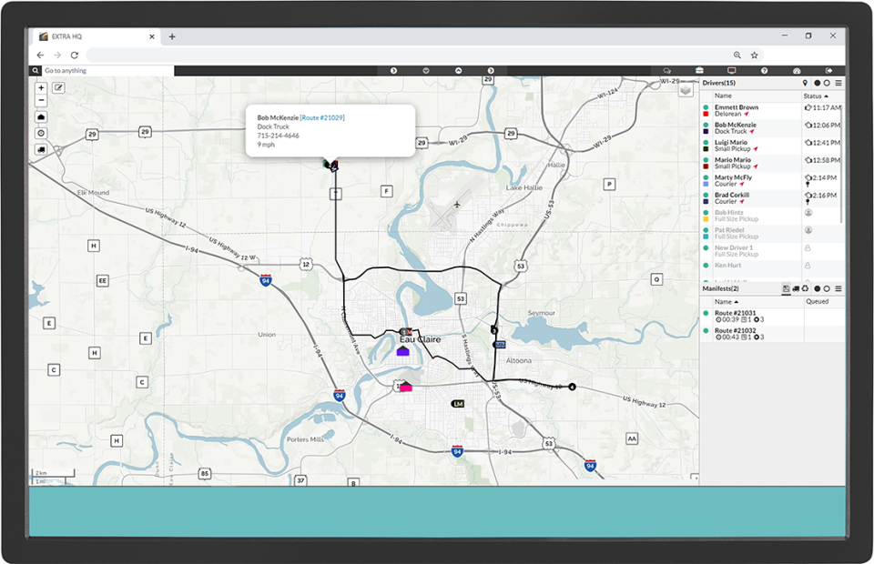The height and width of the screenshot is (564, 874).
Task: Click the Drivers list vertical scrollbar
Action: 840,165
